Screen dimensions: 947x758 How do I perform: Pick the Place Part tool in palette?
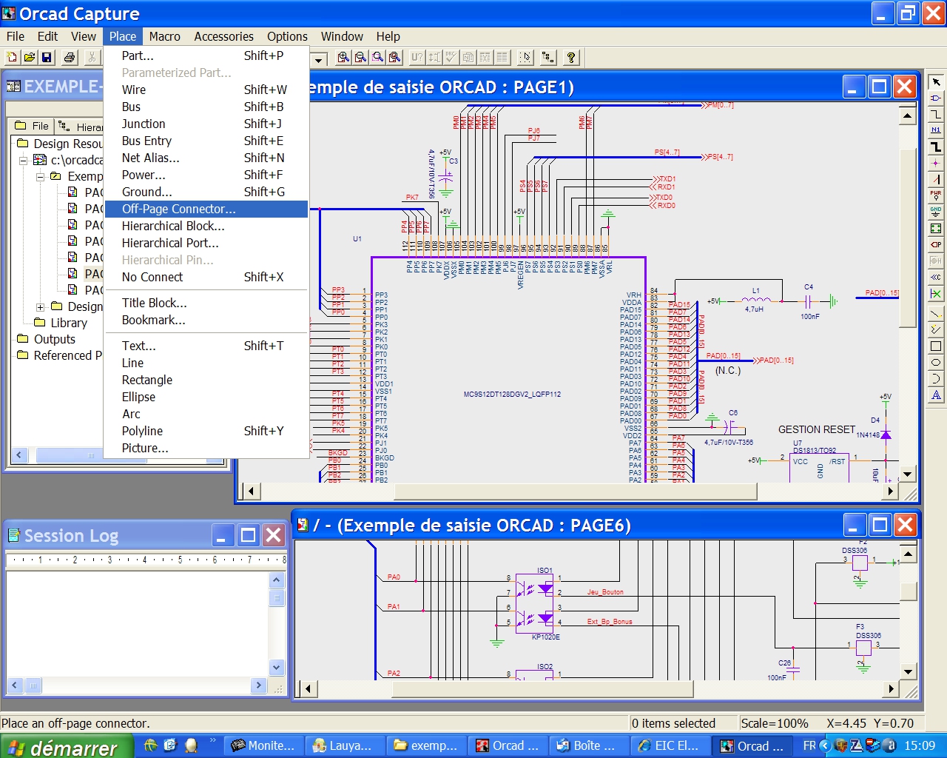coord(936,98)
